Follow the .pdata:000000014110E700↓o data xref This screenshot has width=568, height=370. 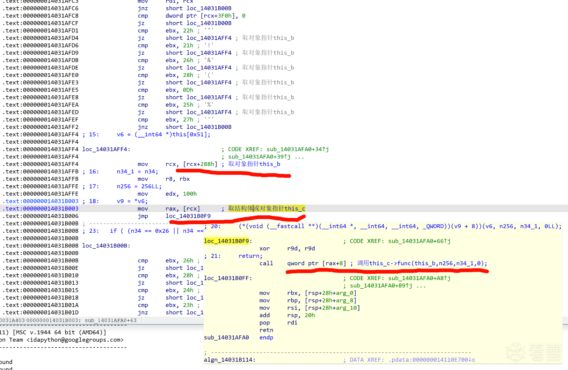point(432,360)
